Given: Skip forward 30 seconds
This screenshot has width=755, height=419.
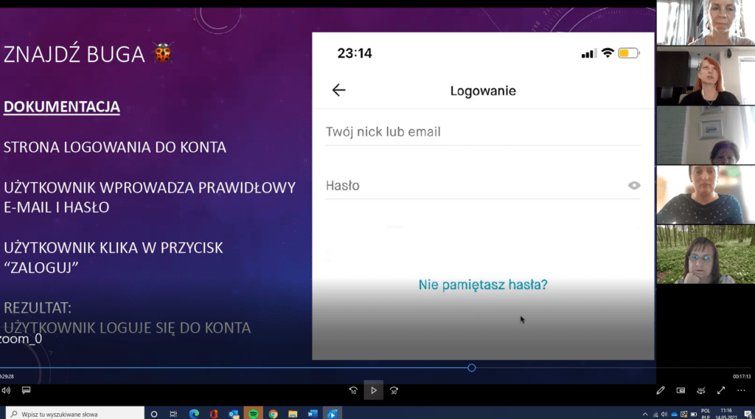Looking at the screenshot, I should [x=394, y=390].
